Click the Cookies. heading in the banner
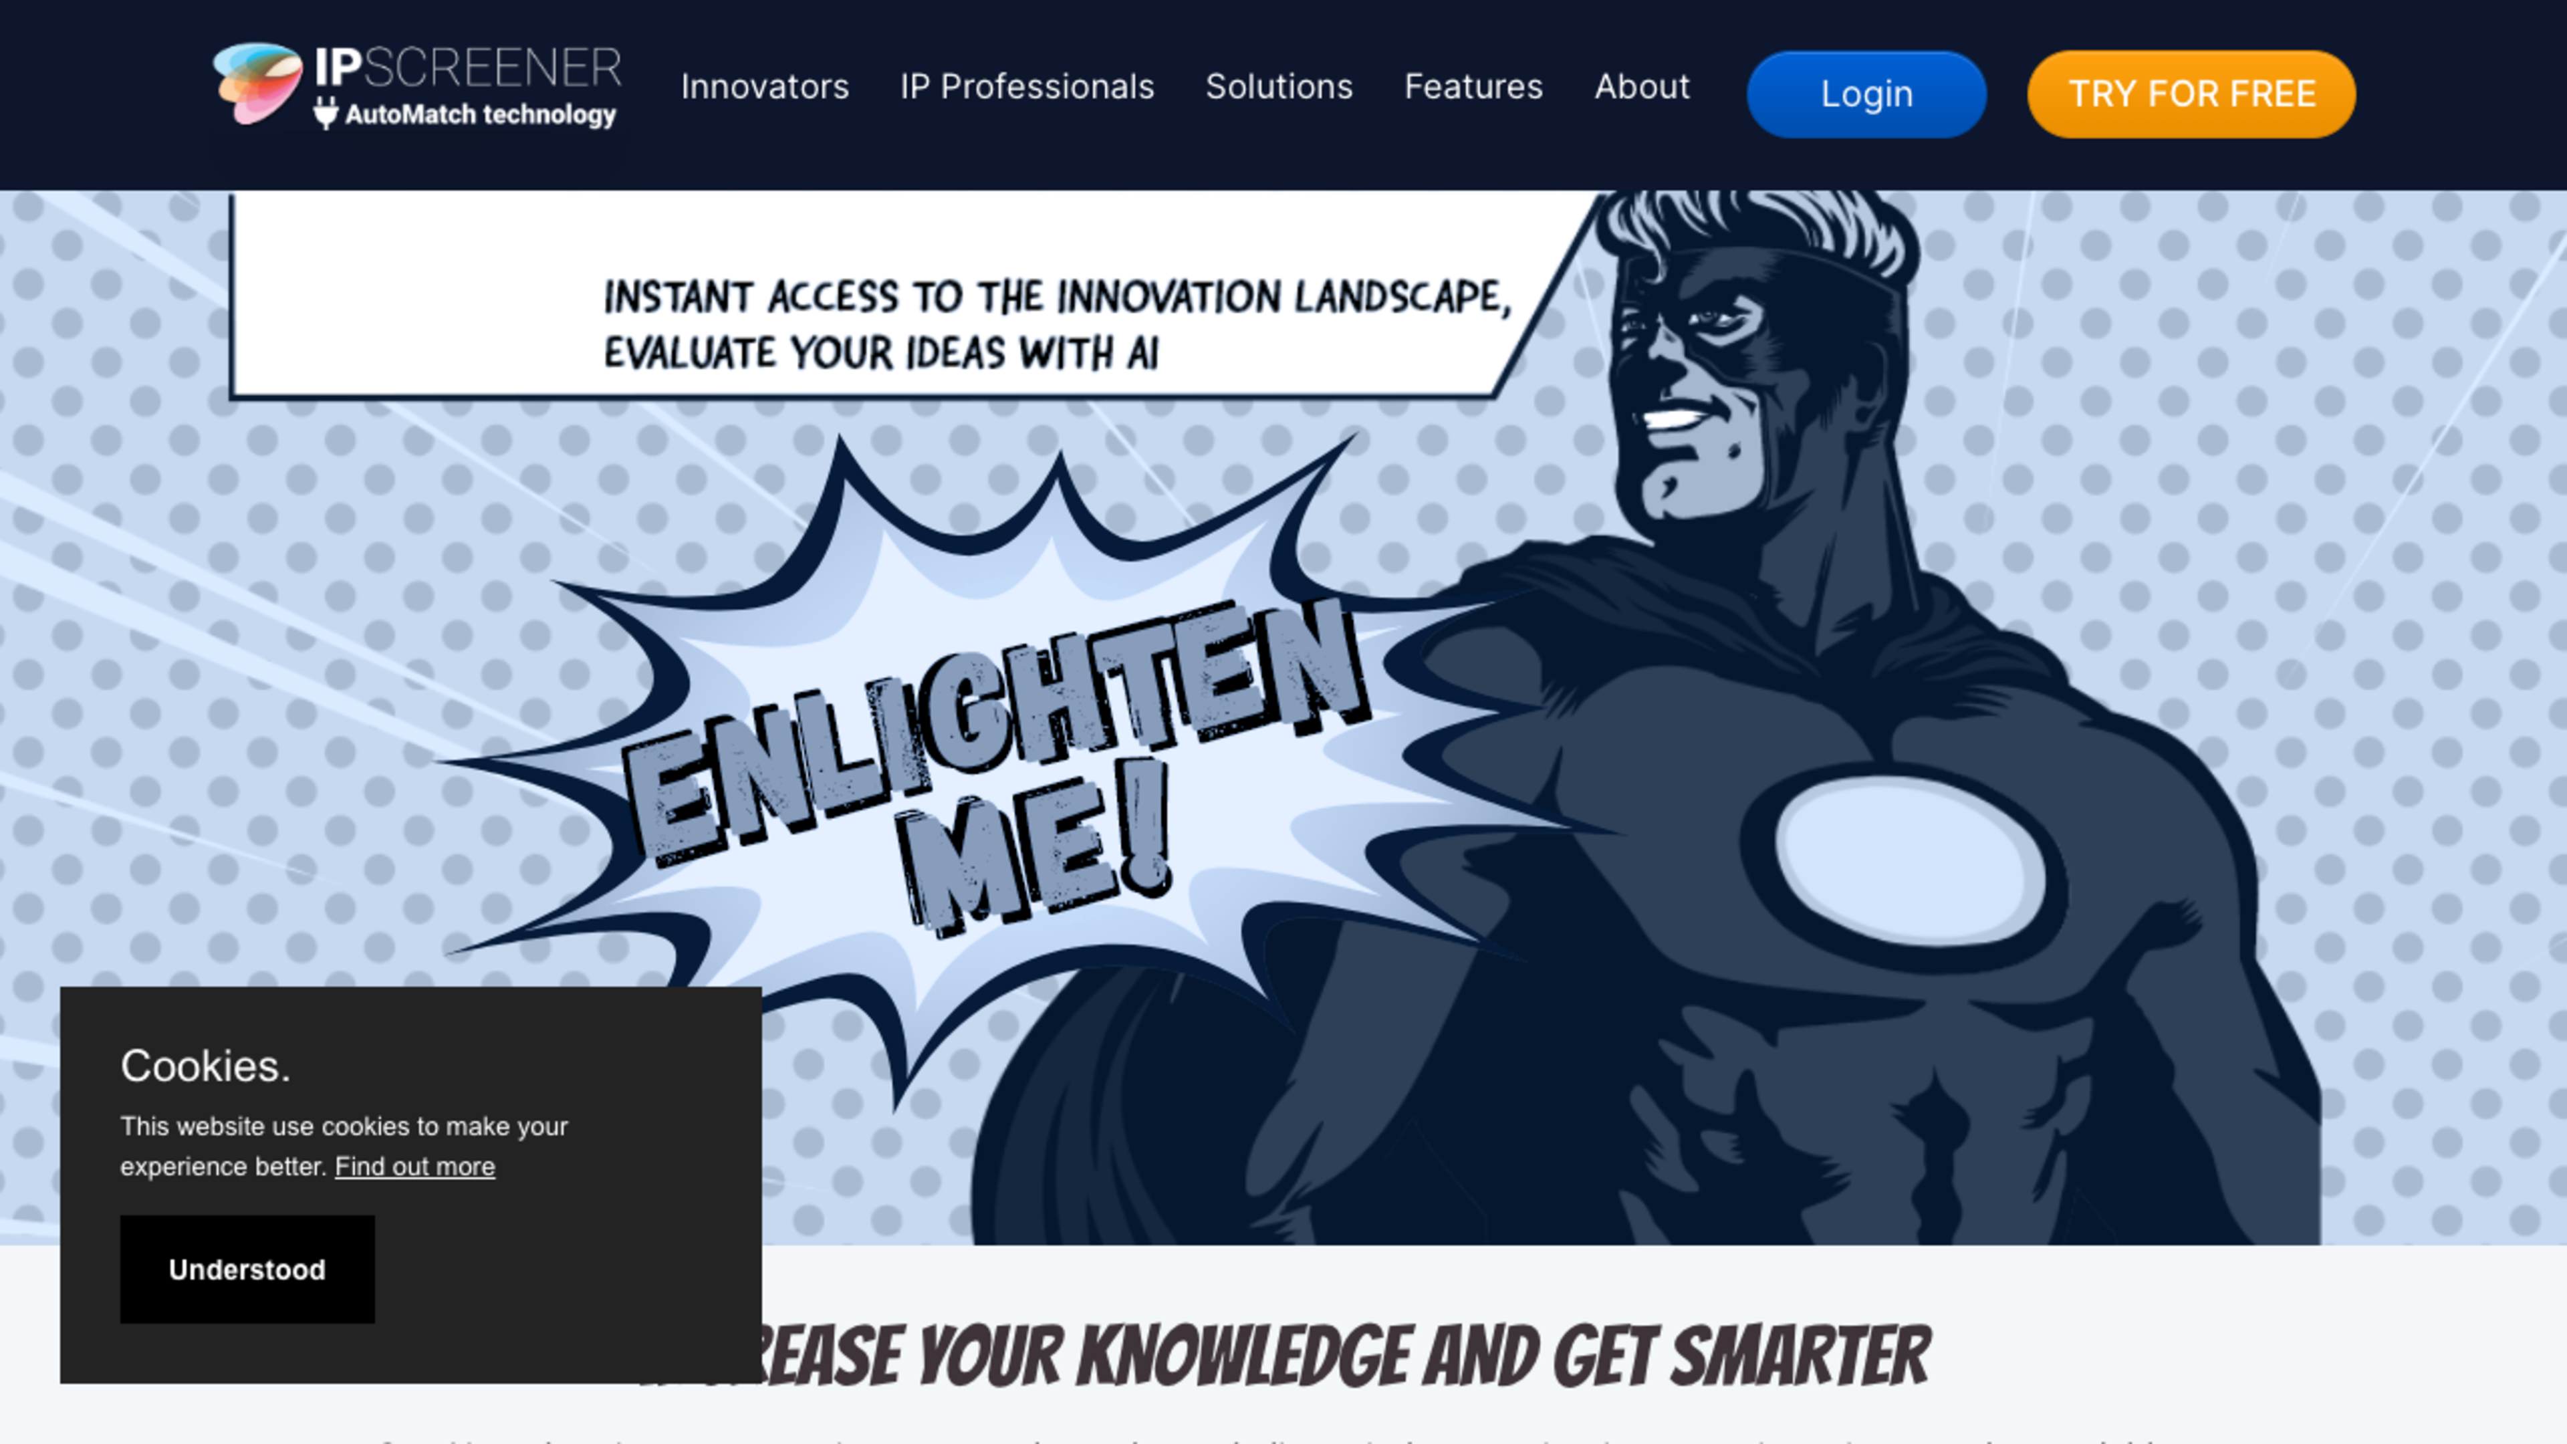The height and width of the screenshot is (1444, 2567). tap(205, 1066)
